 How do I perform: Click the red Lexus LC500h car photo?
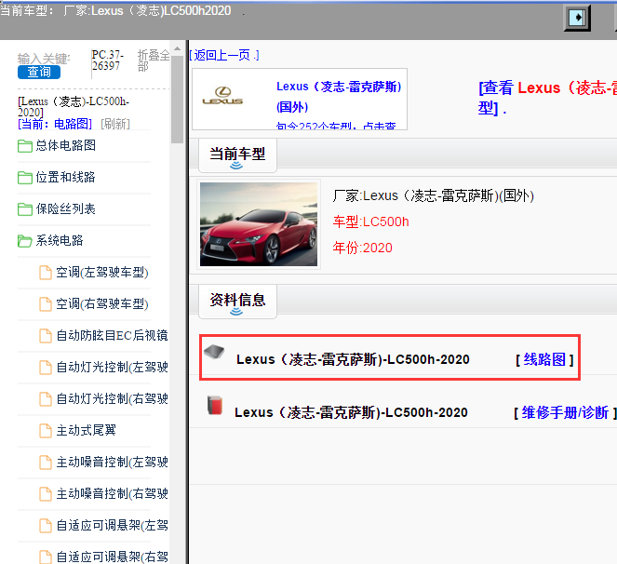click(259, 224)
